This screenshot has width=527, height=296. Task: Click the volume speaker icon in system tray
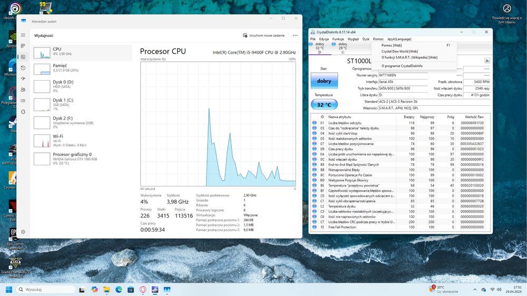coord(499,289)
